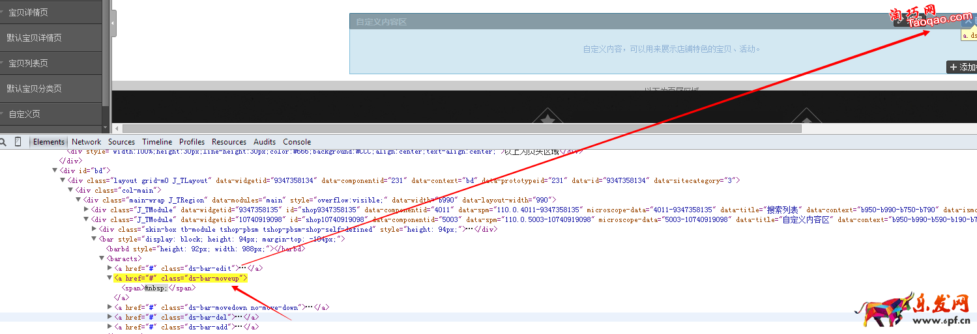Viewport: 977px width, 334px height.
Task: Select the Timeline tab
Action: click(157, 142)
